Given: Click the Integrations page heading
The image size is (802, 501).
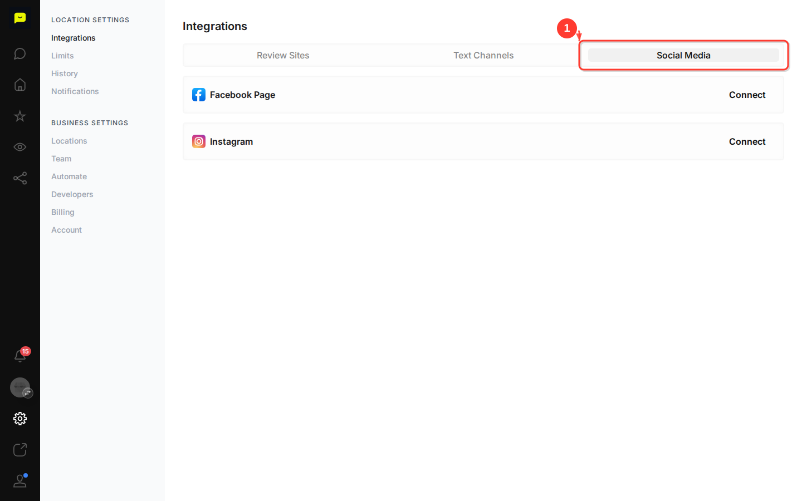Looking at the screenshot, I should (215, 26).
